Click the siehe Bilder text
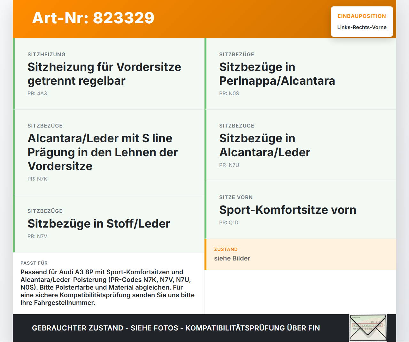Viewport: 409px width, 342px height. [232, 258]
